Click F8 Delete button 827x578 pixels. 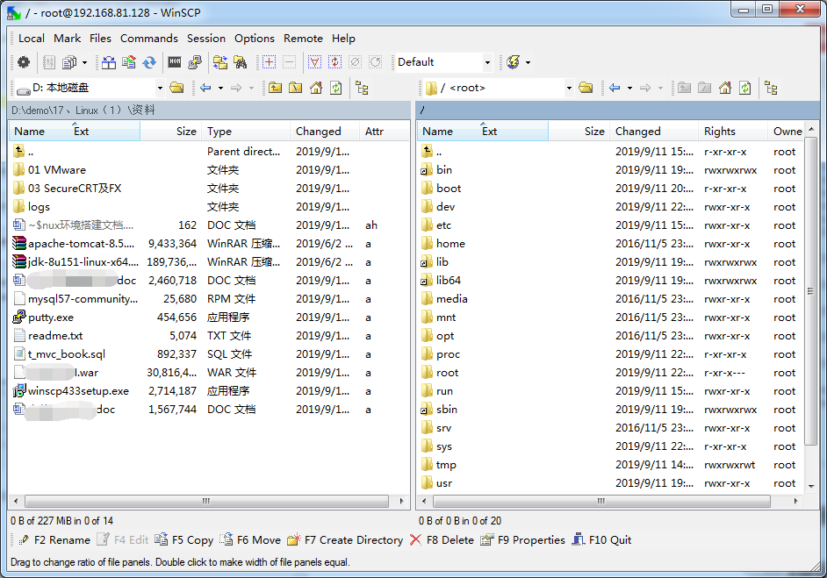(442, 540)
